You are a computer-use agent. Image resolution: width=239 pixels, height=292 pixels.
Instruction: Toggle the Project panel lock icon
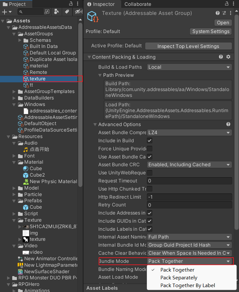pyautogui.click(x=71, y=4)
